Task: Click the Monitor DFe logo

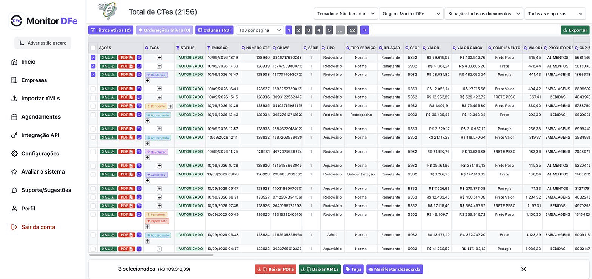Action: [x=44, y=21]
